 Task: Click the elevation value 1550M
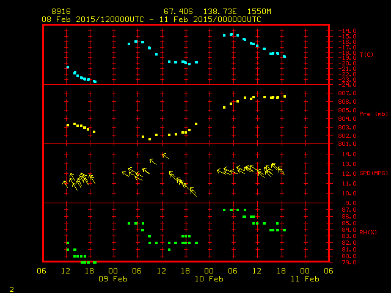(259, 12)
